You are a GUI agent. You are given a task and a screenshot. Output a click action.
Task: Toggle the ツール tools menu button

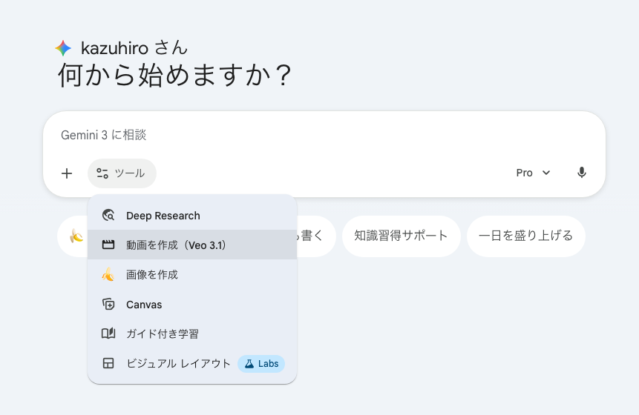[122, 173]
